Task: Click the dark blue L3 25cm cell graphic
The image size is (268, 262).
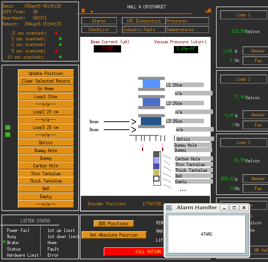Action: (x=151, y=121)
